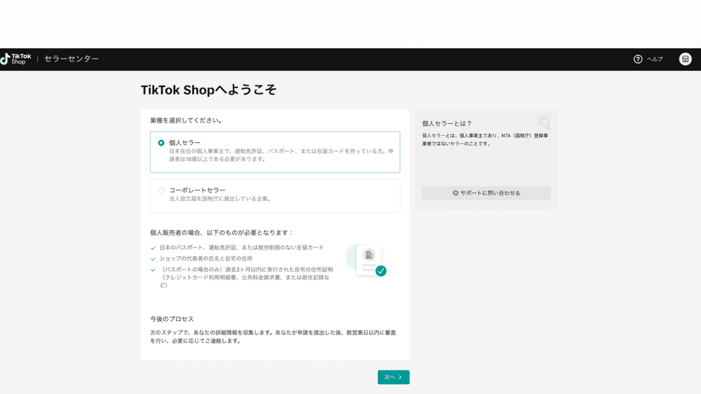Select the コーポレートセラー radio button
701x394 pixels.
[161, 190]
